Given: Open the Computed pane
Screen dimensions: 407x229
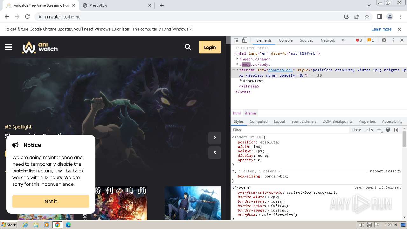Looking at the screenshot, I should (259, 121).
